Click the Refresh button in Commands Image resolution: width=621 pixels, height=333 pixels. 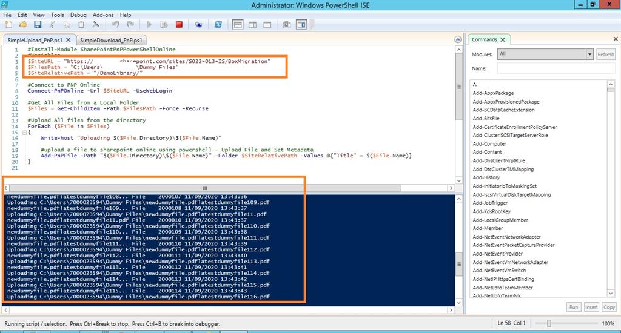click(606, 54)
